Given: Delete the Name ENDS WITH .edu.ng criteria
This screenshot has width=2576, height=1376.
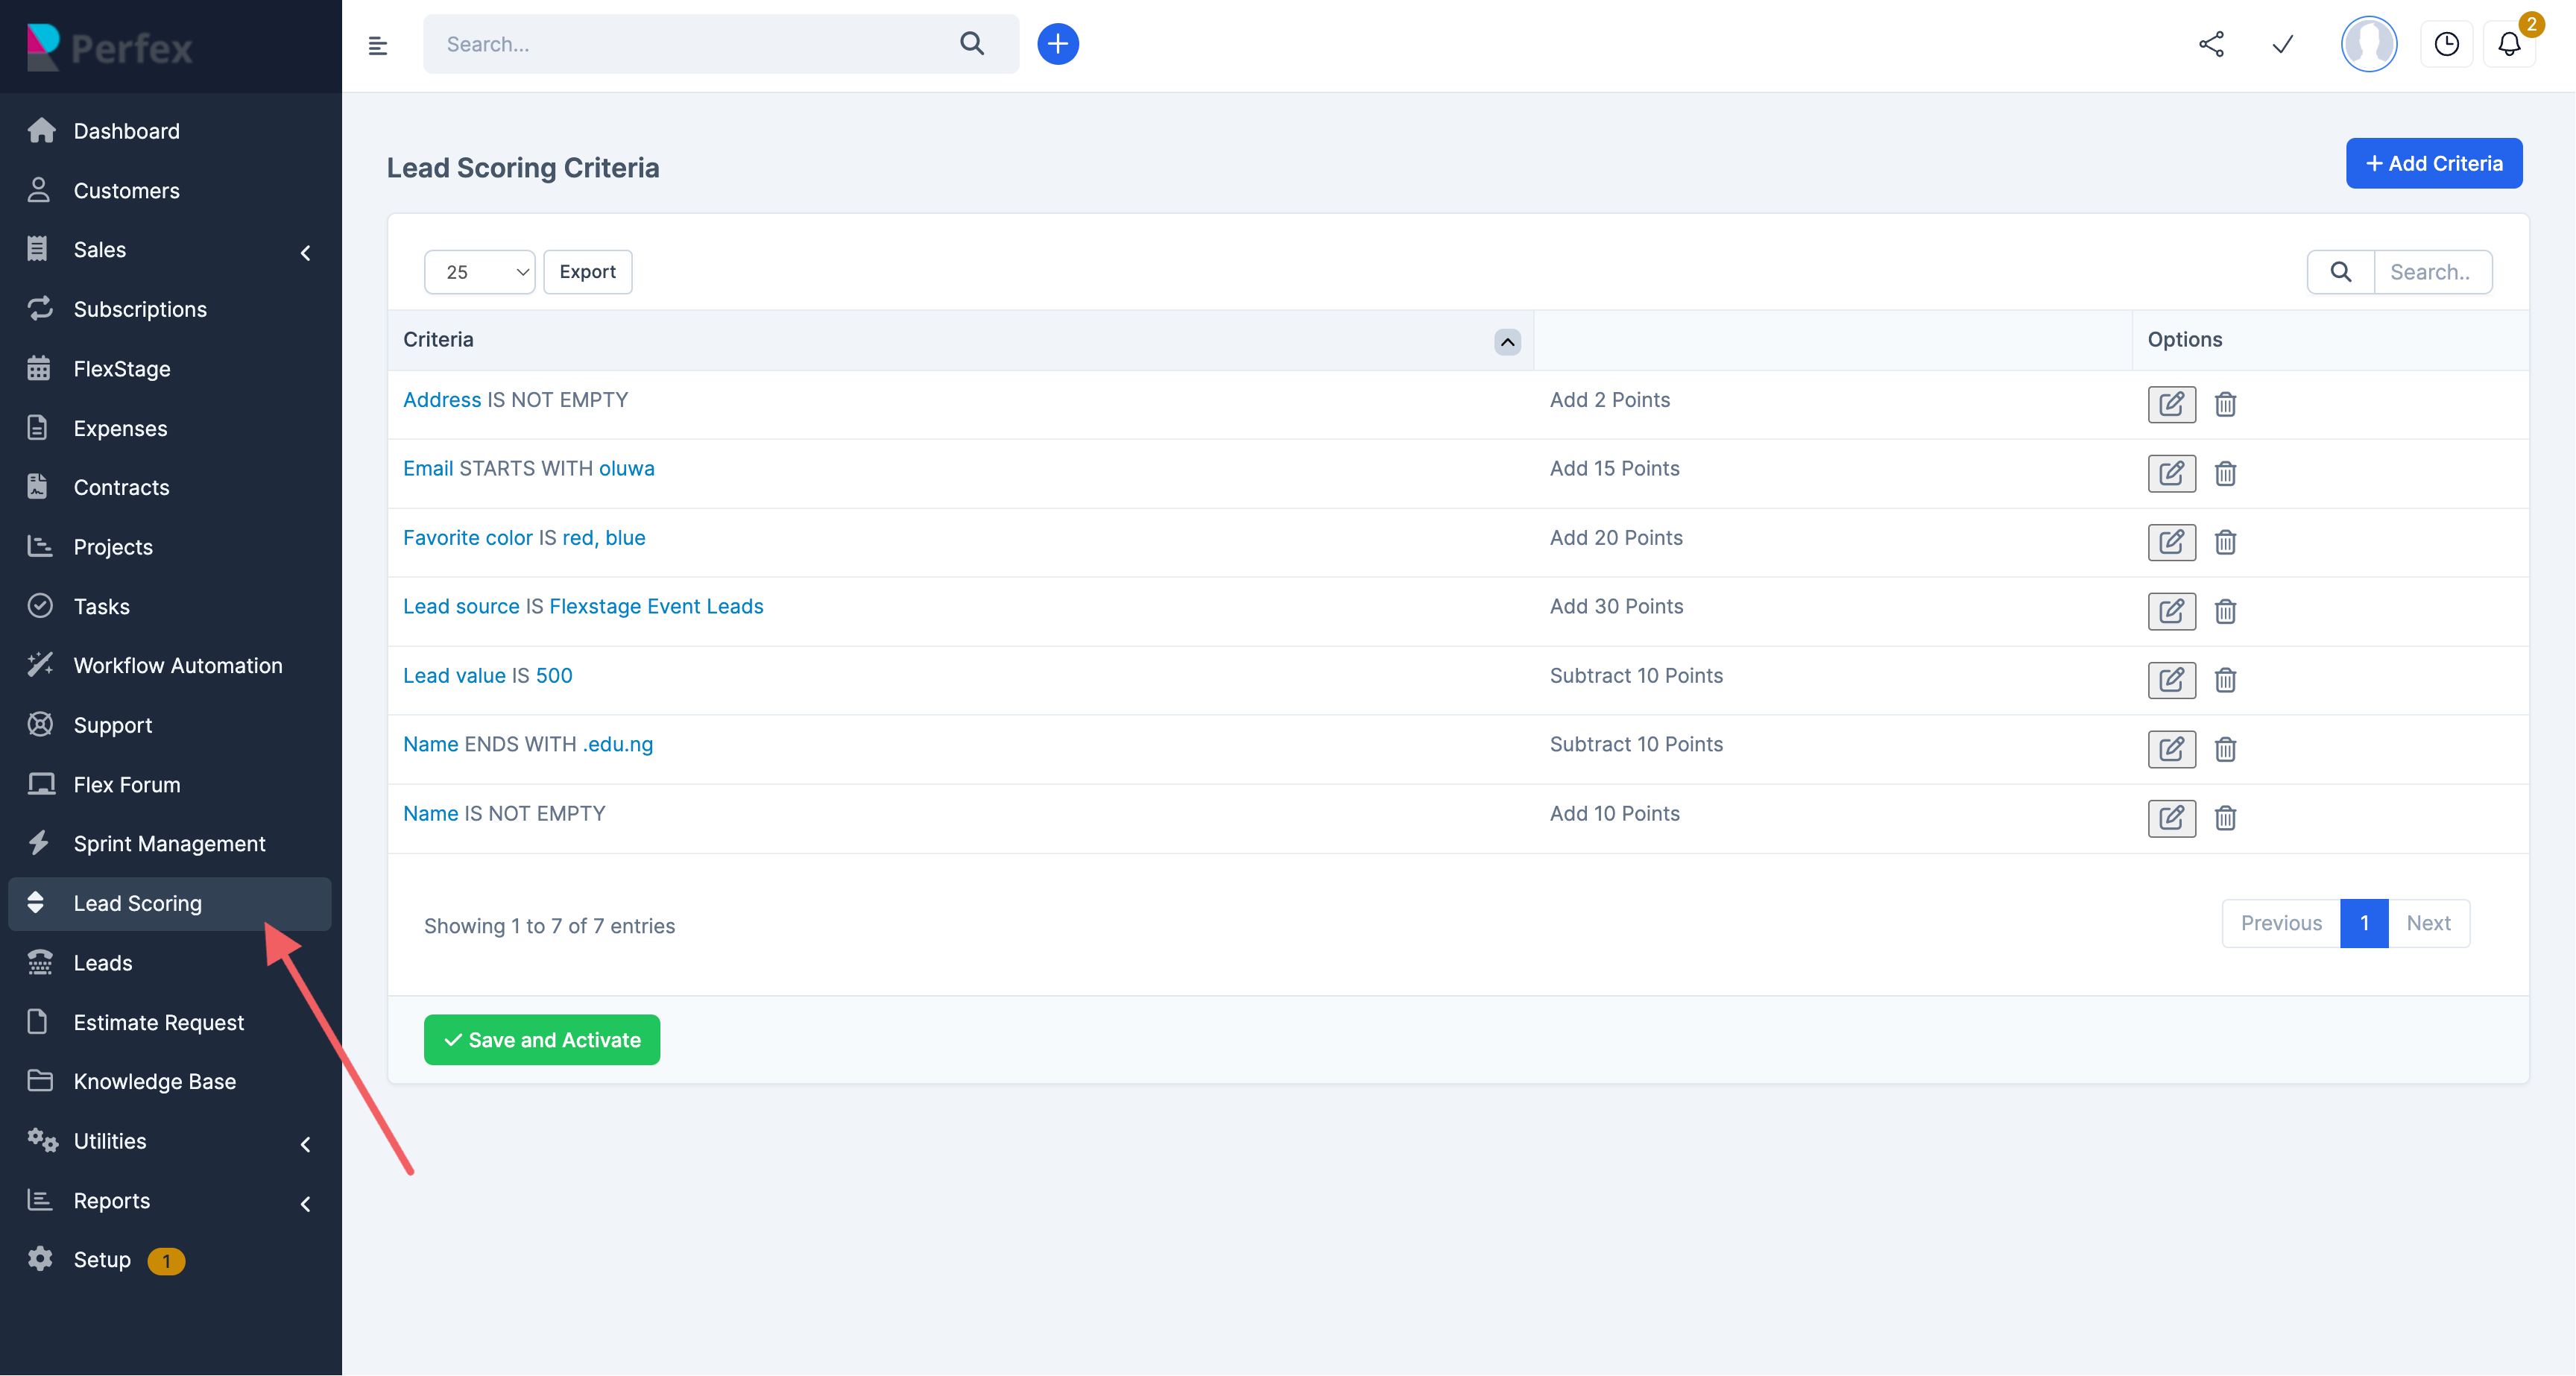Looking at the screenshot, I should [x=2225, y=749].
